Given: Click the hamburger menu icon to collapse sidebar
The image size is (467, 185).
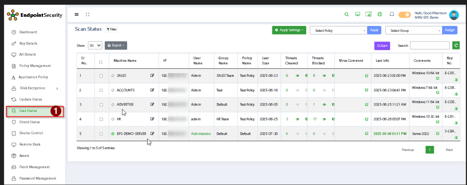Looking at the screenshot, I should tap(77, 15).
